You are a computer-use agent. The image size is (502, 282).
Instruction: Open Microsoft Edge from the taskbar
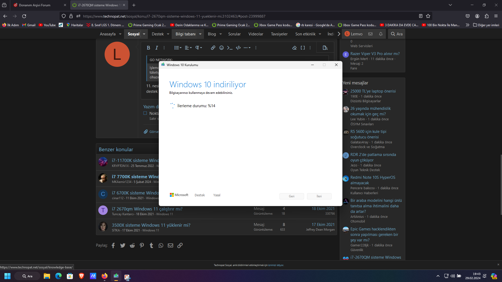[58, 276]
